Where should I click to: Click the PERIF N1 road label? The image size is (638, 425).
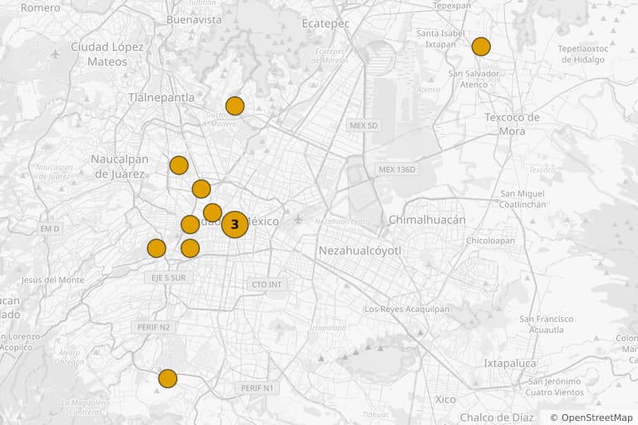click(x=258, y=388)
